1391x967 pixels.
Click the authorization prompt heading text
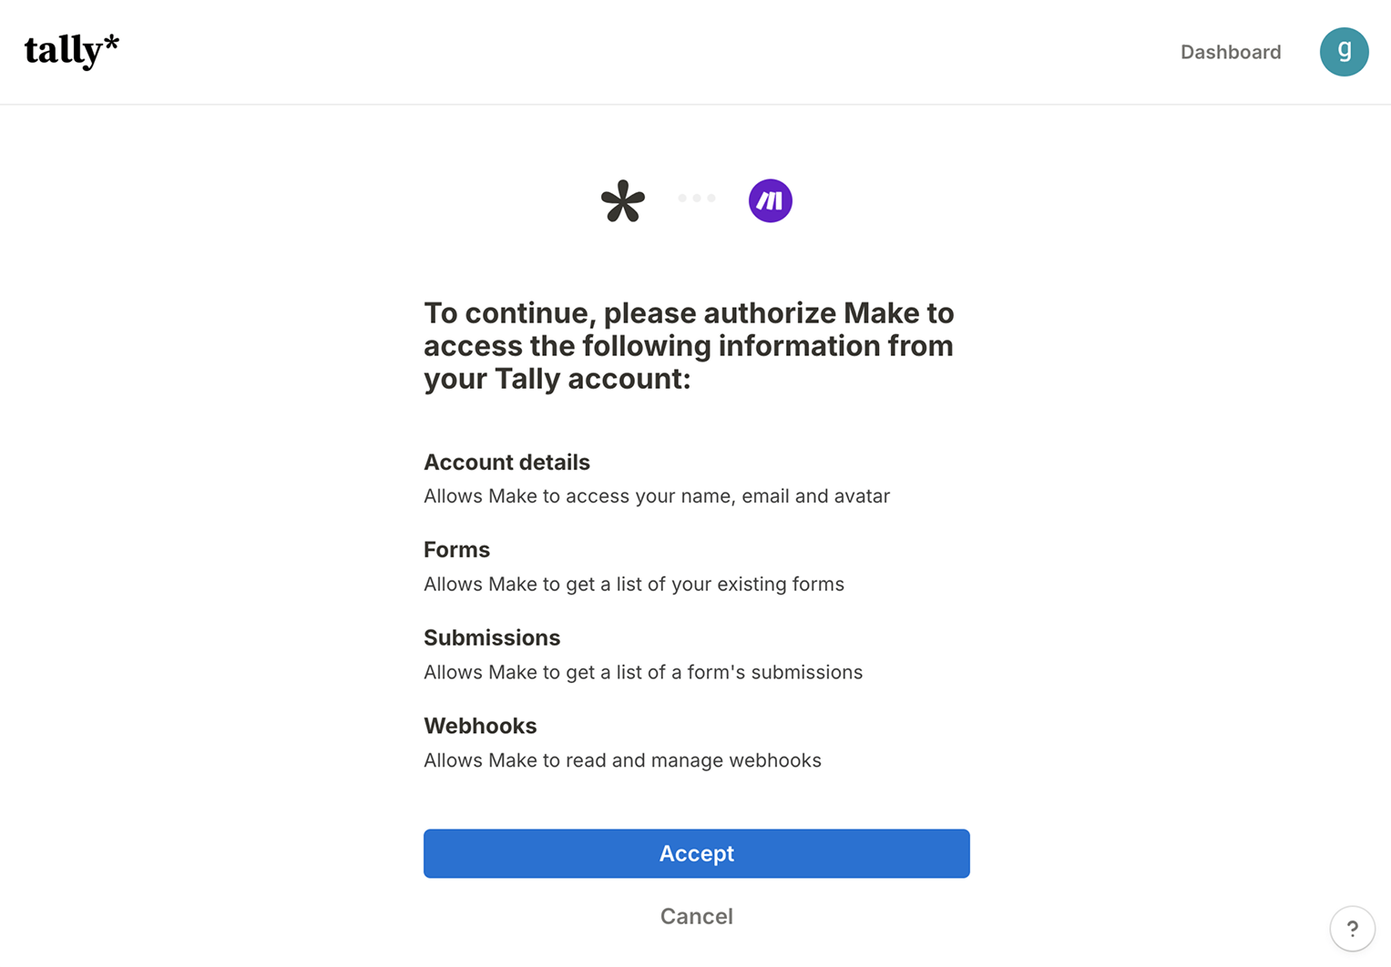(x=689, y=346)
